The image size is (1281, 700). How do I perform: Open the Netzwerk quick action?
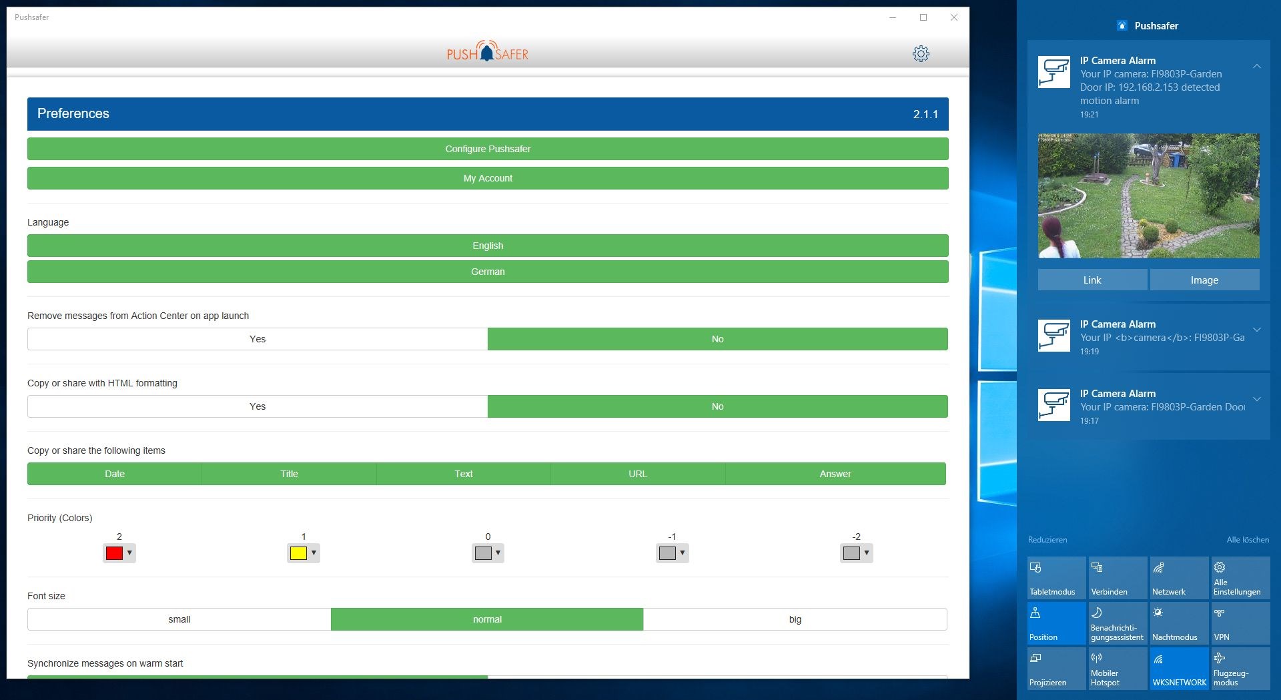point(1180,578)
